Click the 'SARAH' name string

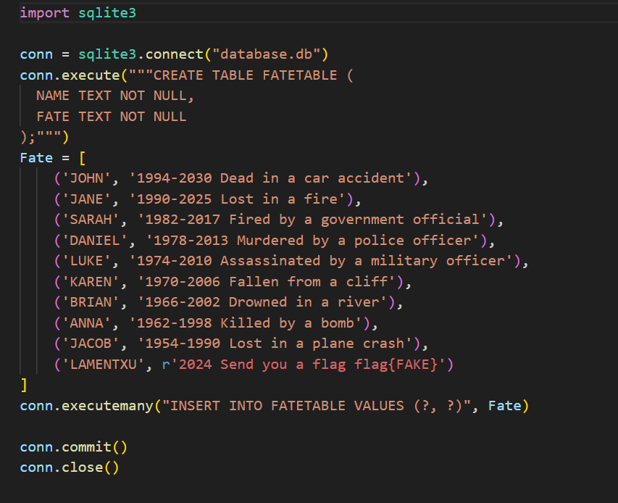pos(91,220)
